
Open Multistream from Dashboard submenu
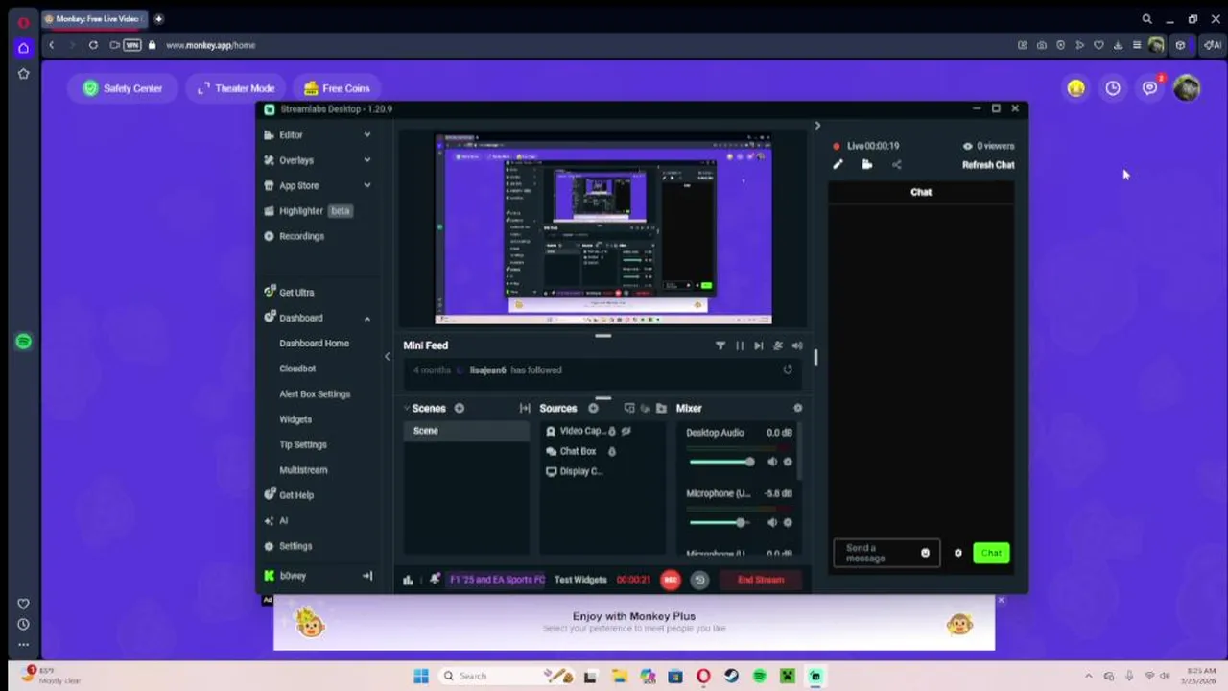coord(303,470)
